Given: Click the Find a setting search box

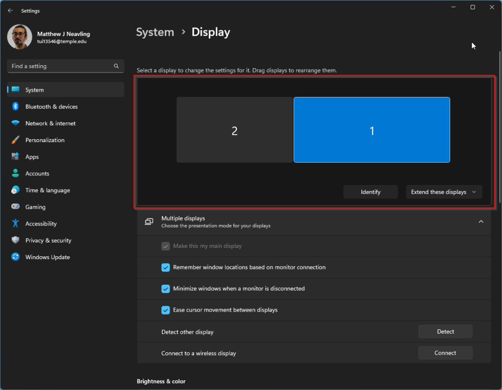Looking at the screenshot, I should point(61,66).
